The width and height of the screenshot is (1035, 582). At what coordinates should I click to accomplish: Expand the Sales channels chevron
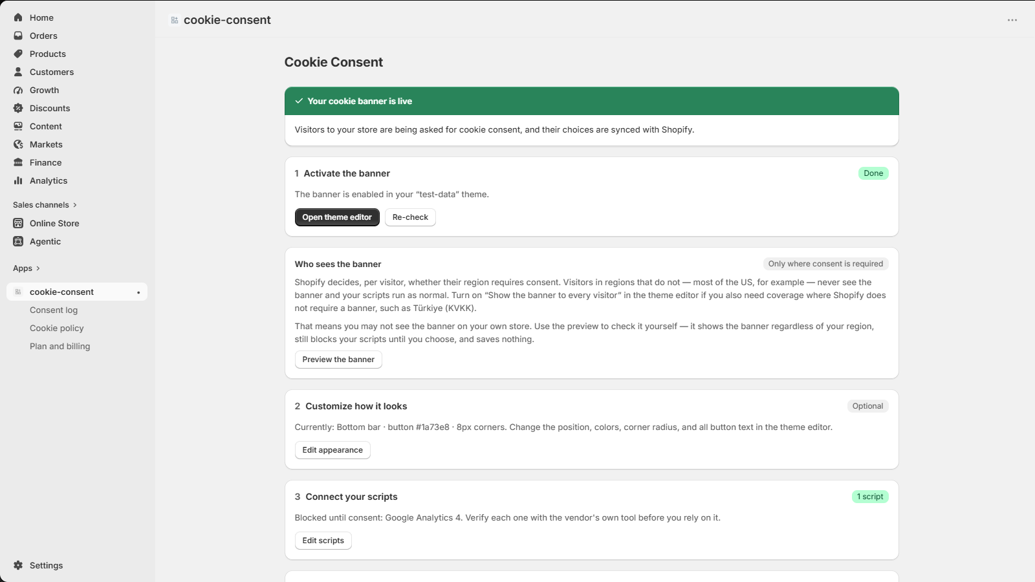[75, 205]
